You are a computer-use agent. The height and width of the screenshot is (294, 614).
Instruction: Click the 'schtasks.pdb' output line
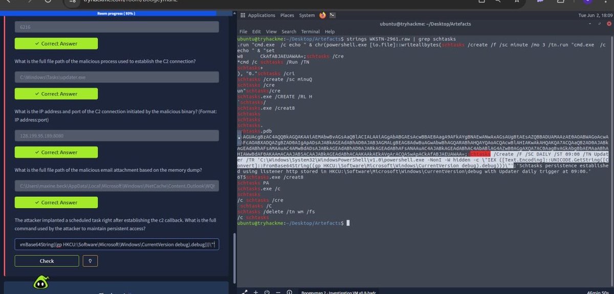[x=255, y=131]
